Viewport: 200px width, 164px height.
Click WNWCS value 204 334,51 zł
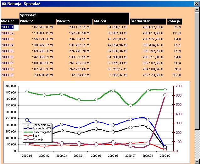click(79, 39)
